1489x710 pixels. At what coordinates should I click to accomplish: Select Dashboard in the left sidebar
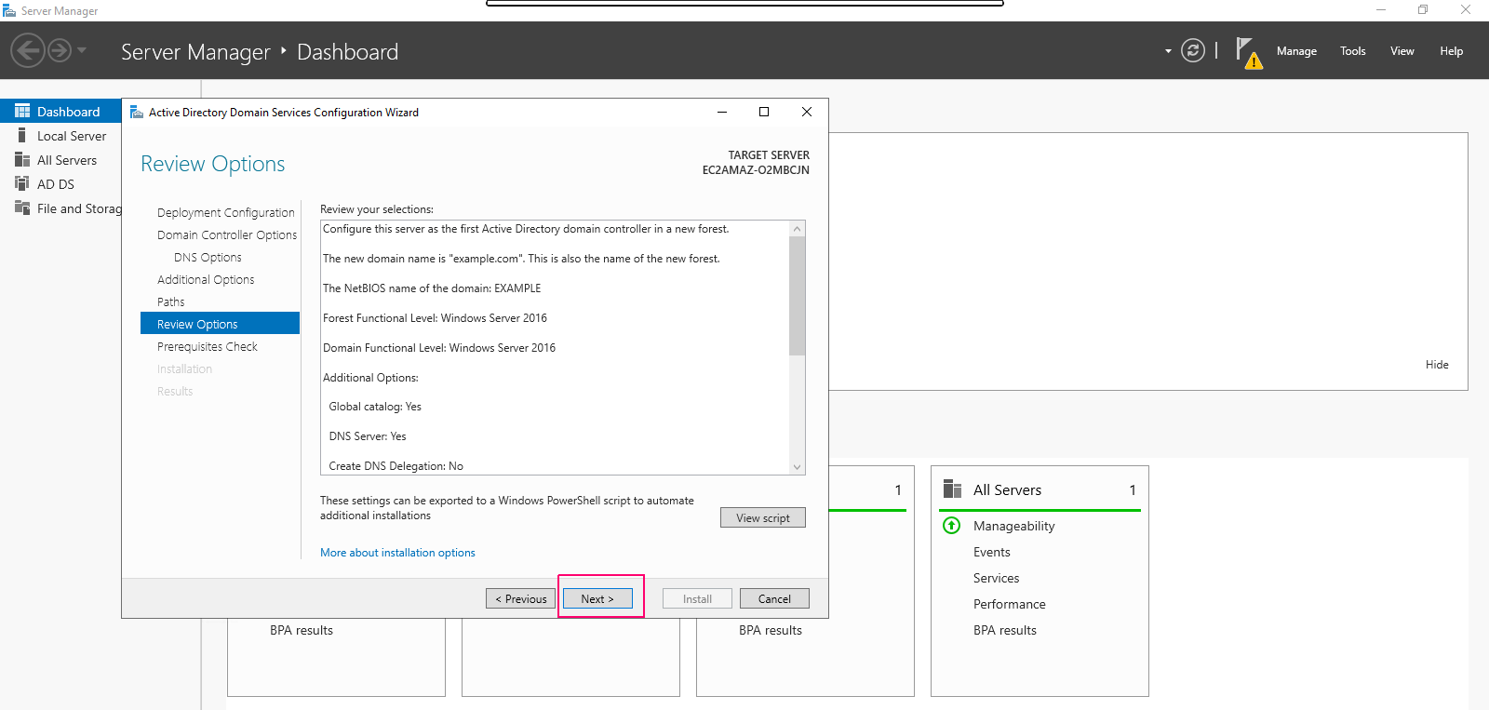[61, 112]
